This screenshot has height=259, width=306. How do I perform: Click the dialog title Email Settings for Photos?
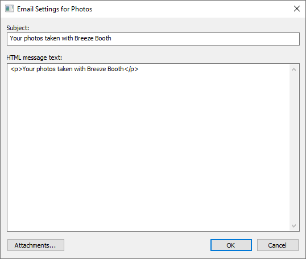(55, 9)
